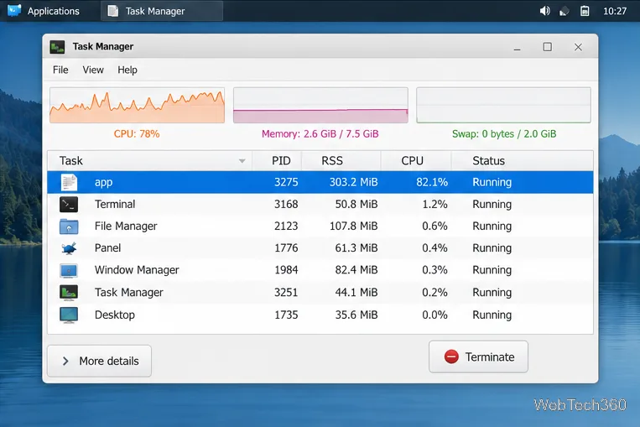The height and width of the screenshot is (427, 640).
Task: Click RSS value 44.1 MiB
Action: pyautogui.click(x=356, y=292)
